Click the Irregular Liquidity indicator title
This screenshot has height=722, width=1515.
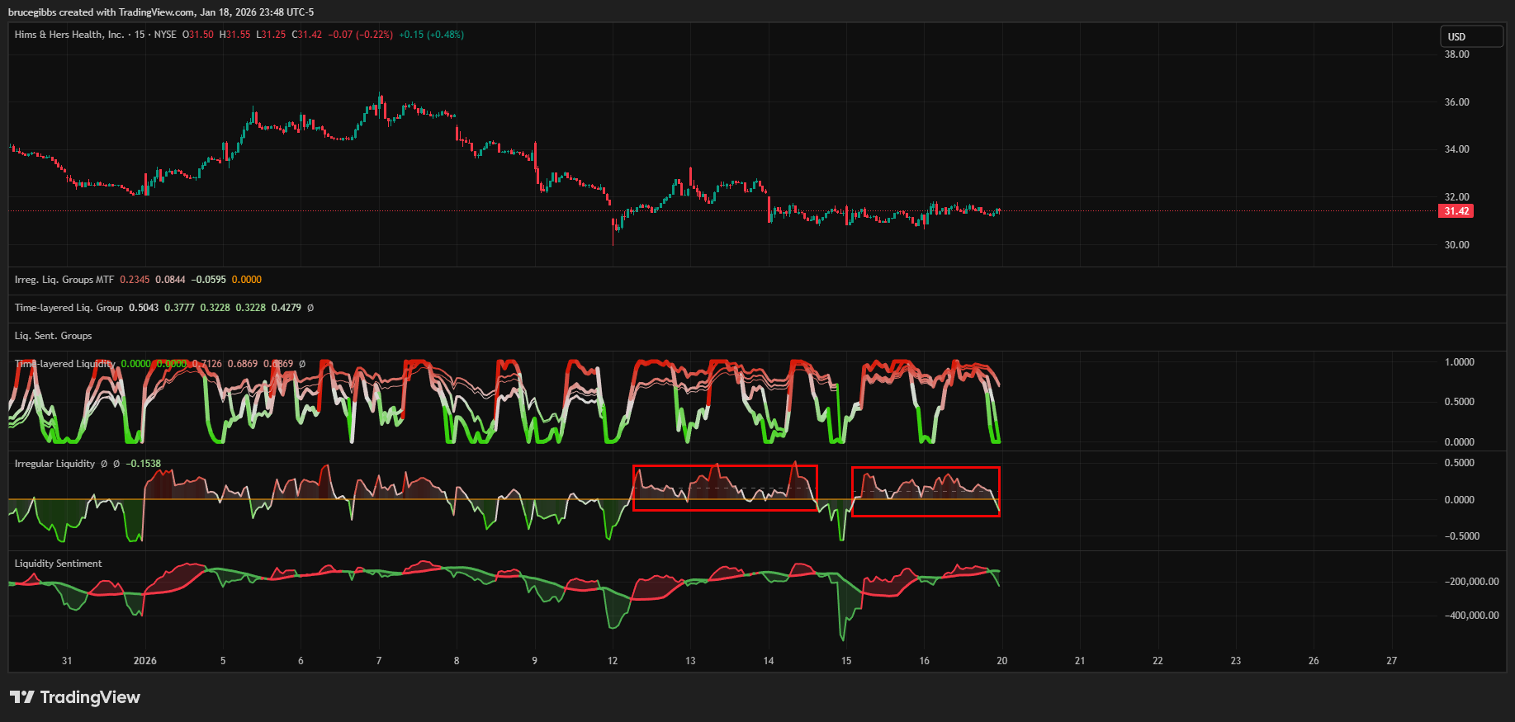pyautogui.click(x=54, y=464)
